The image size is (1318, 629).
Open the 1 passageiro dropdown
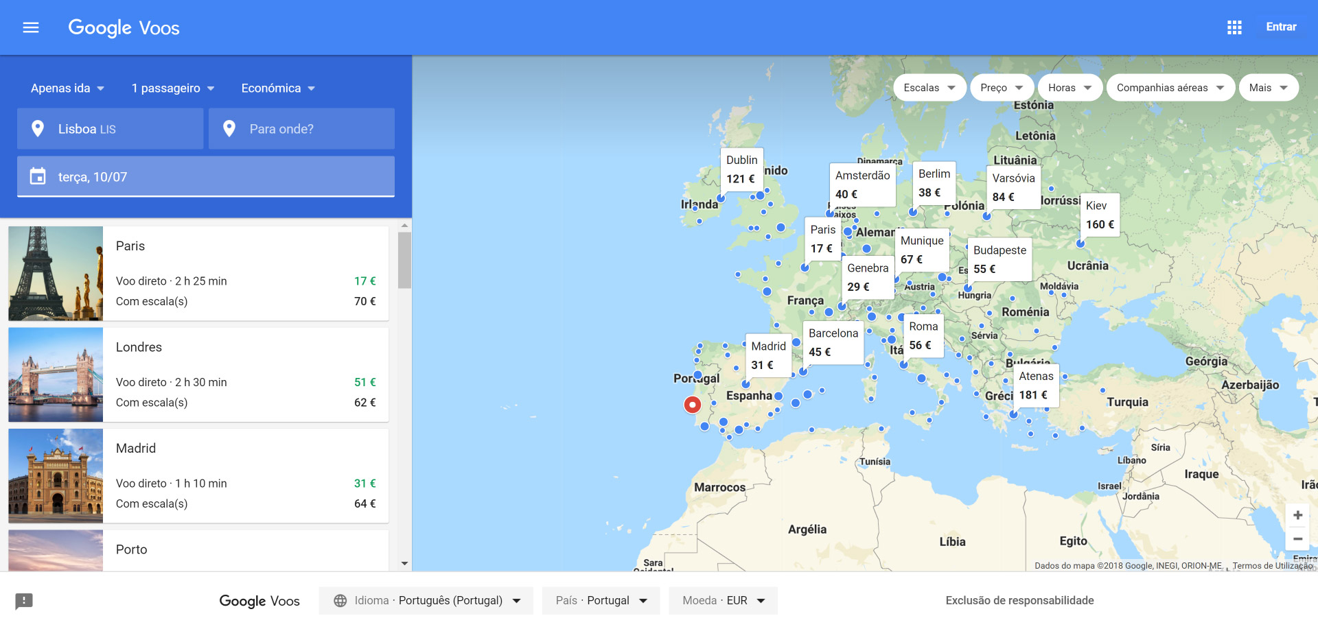173,88
